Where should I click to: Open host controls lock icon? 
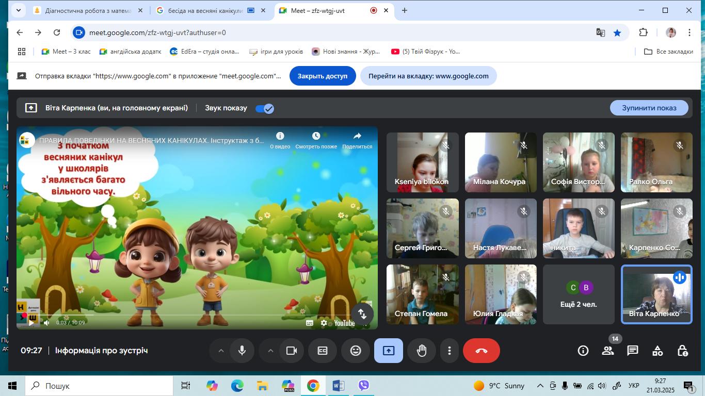point(682,351)
